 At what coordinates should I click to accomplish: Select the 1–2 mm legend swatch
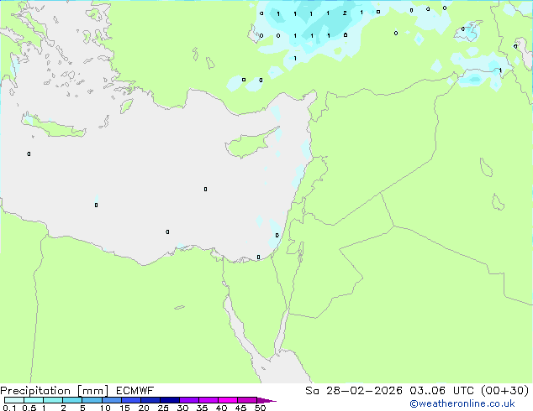[x=53, y=400]
